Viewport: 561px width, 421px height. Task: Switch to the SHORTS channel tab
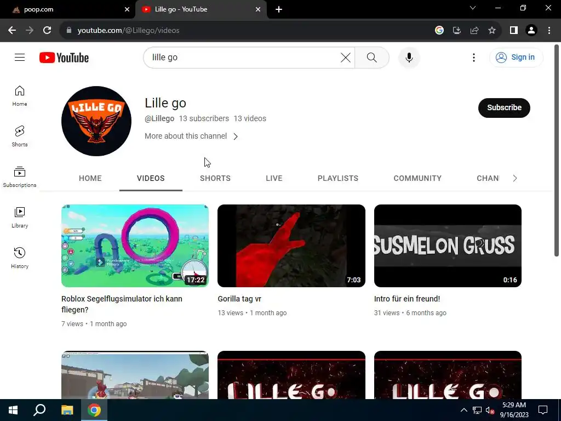point(215,178)
